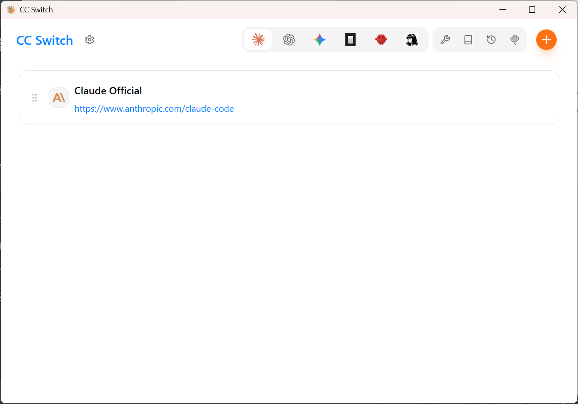This screenshot has height=404, width=578.
Task: Click the paperclip icon in toolbar
Action: coord(514,40)
